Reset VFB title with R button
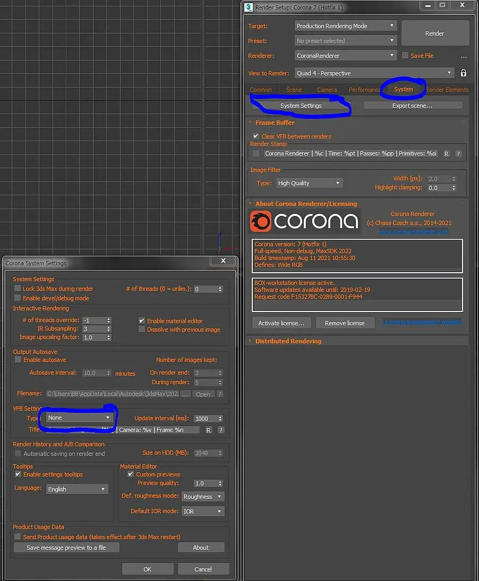The image size is (479, 581). pos(208,430)
